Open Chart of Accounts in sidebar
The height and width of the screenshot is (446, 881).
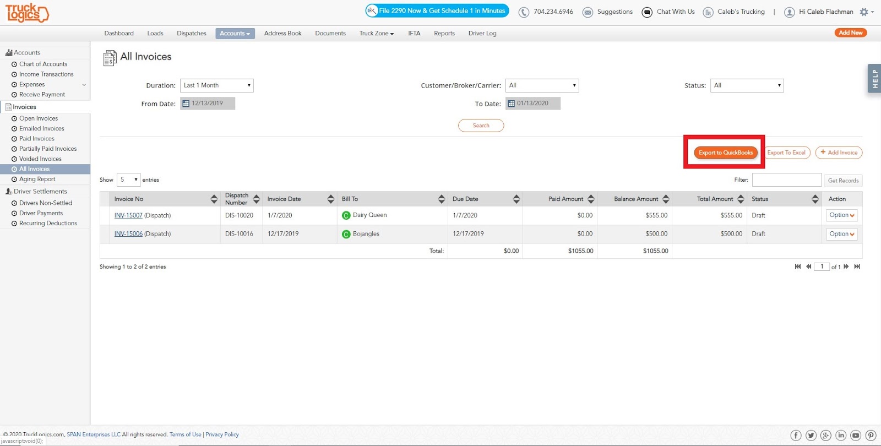(43, 64)
